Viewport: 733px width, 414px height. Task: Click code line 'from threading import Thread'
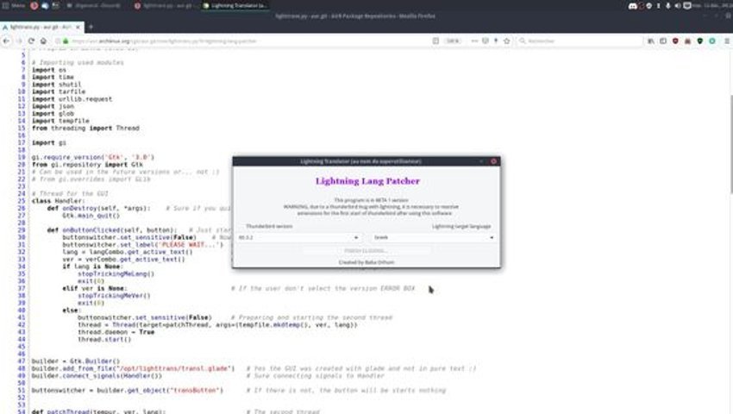pos(85,129)
